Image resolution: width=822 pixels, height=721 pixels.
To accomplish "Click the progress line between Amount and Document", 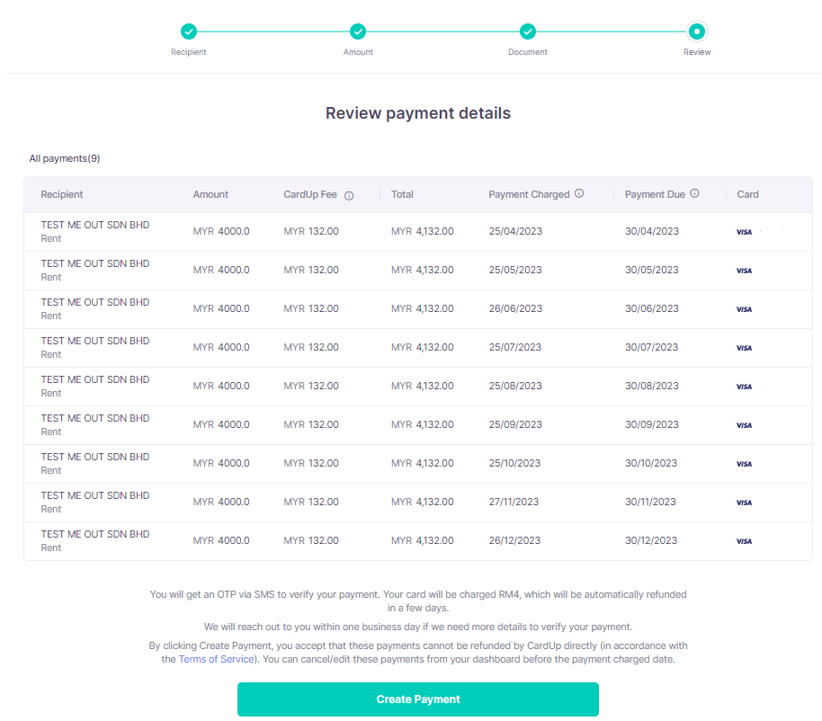I will (442, 30).
